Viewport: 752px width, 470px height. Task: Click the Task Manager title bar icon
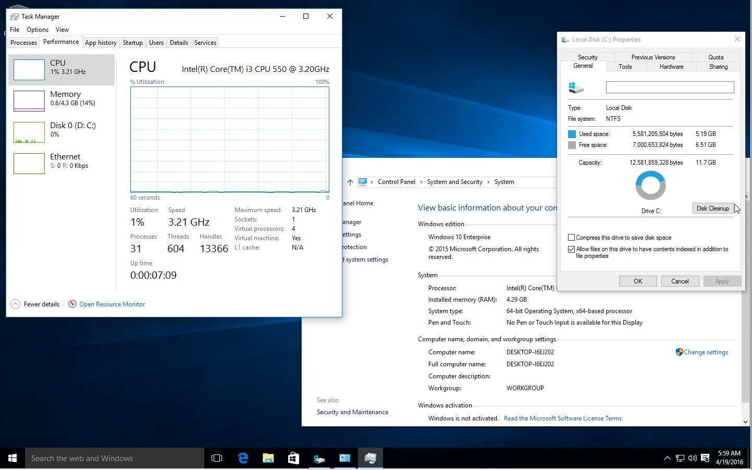pos(15,17)
